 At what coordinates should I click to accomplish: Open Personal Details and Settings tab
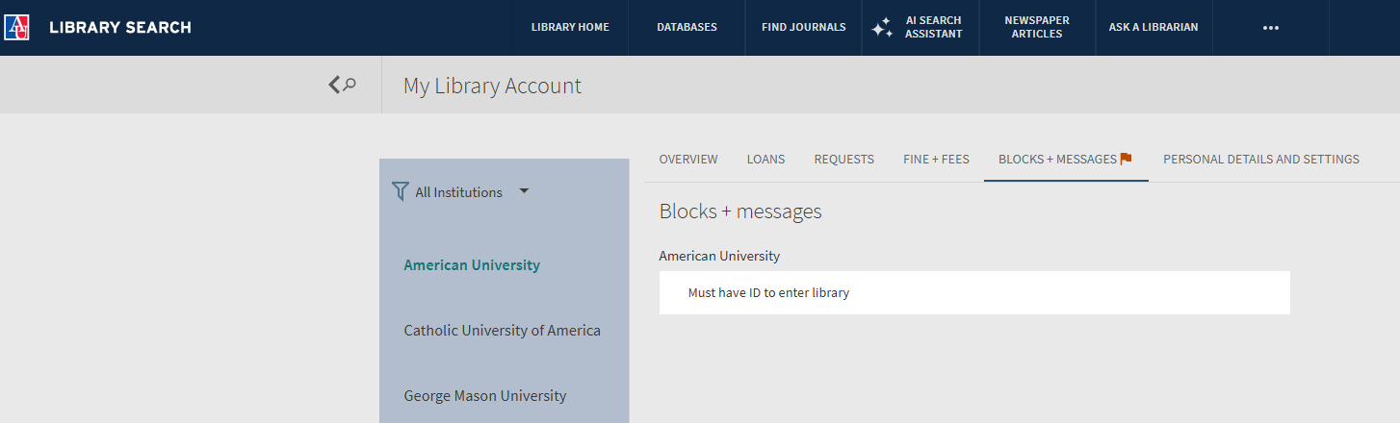tap(1260, 160)
